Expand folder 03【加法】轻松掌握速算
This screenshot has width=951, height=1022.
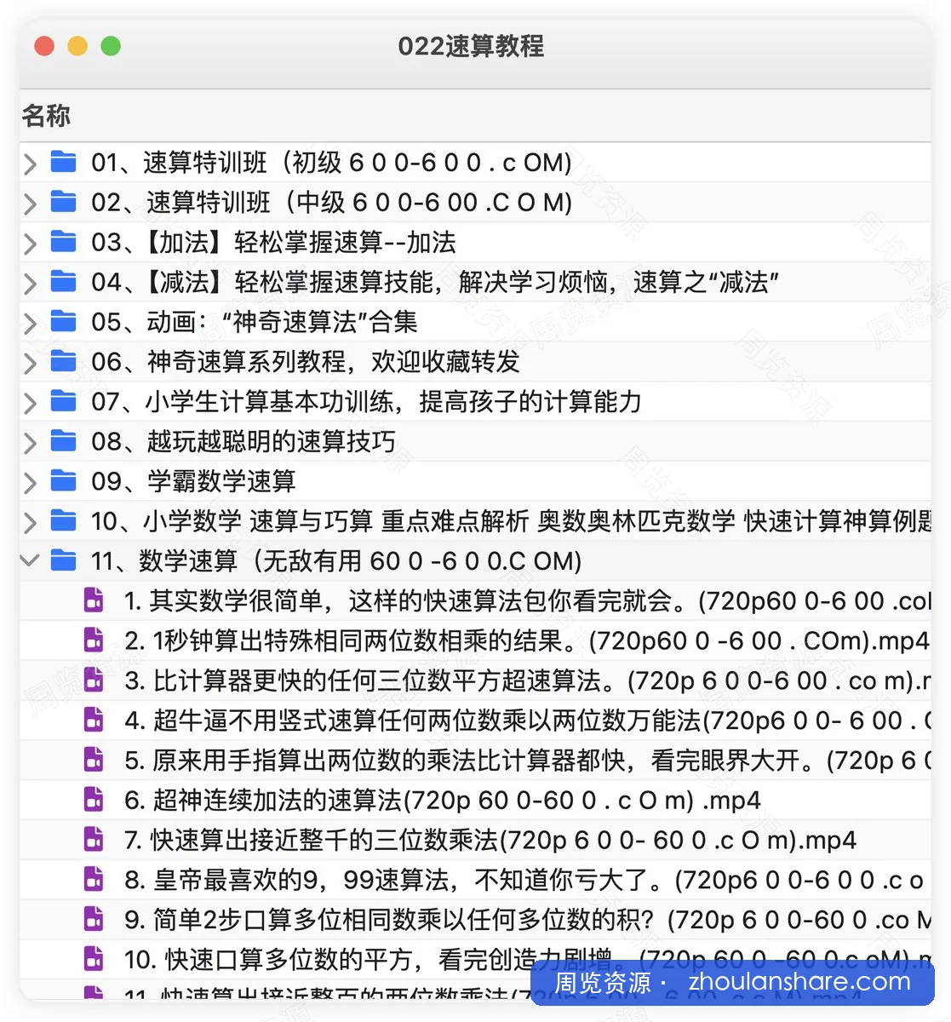pos(31,244)
